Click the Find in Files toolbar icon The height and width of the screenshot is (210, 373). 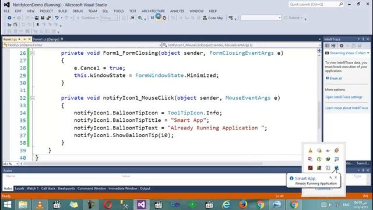point(140,18)
